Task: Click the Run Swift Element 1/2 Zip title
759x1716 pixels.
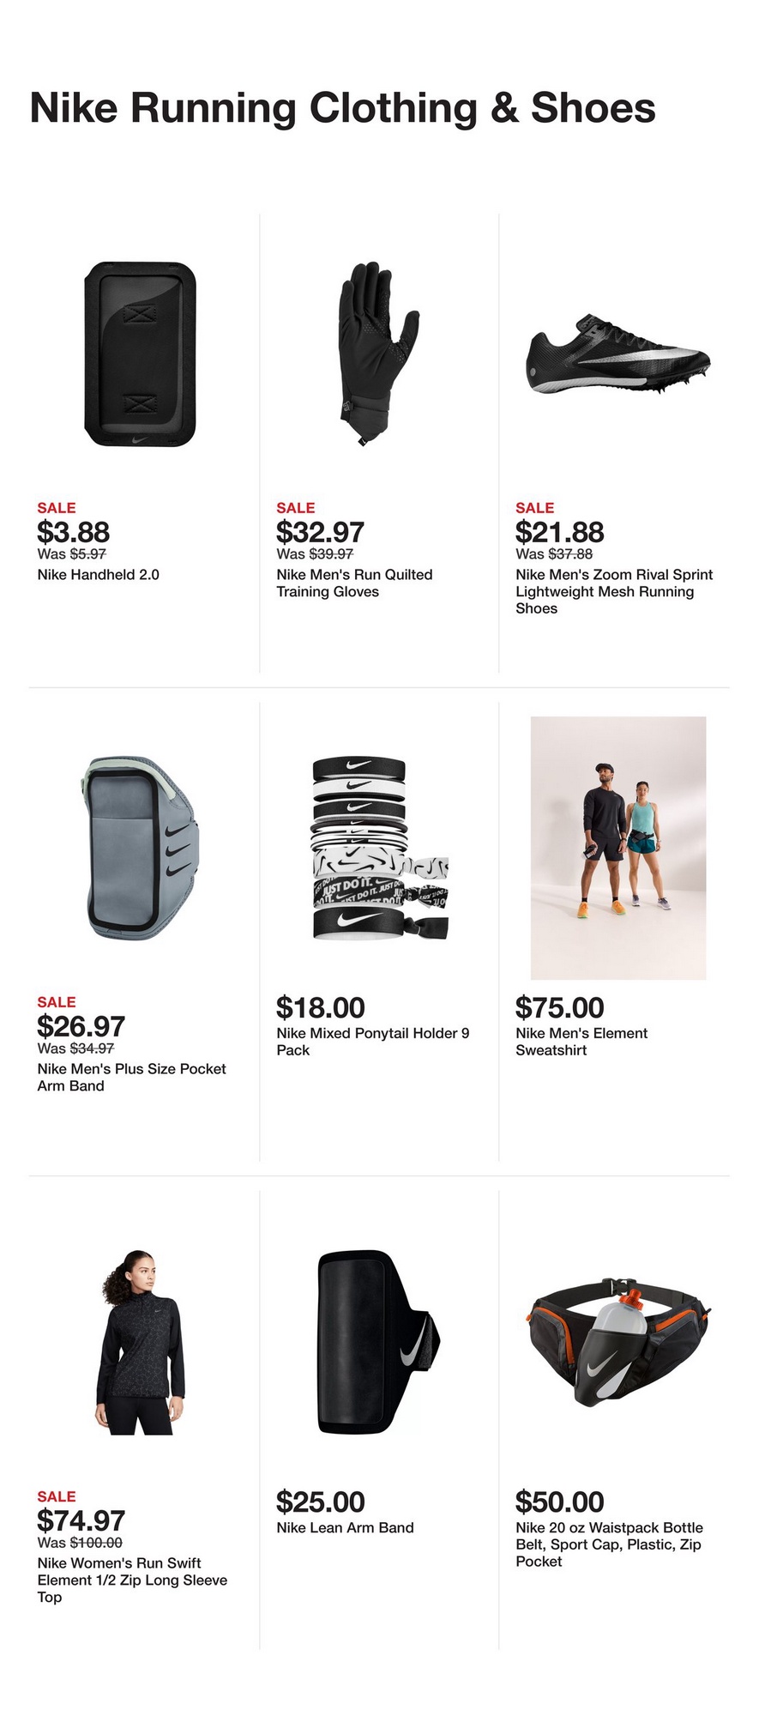Action: (x=132, y=1580)
